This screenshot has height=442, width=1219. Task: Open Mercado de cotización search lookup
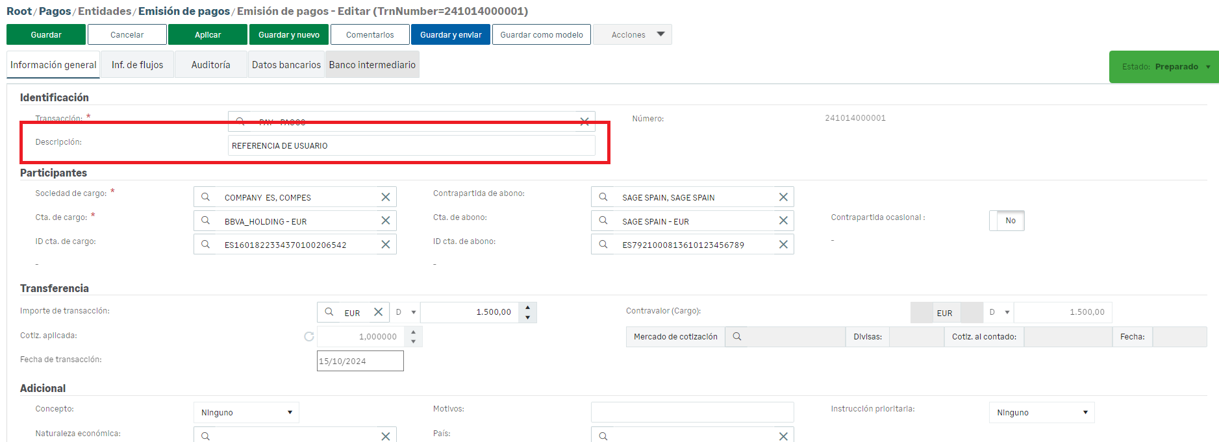737,337
